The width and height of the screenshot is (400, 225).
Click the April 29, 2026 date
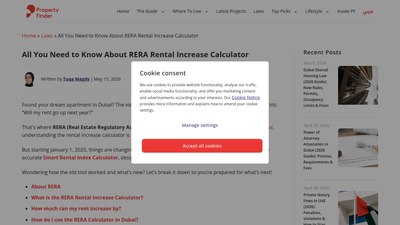click(x=316, y=125)
